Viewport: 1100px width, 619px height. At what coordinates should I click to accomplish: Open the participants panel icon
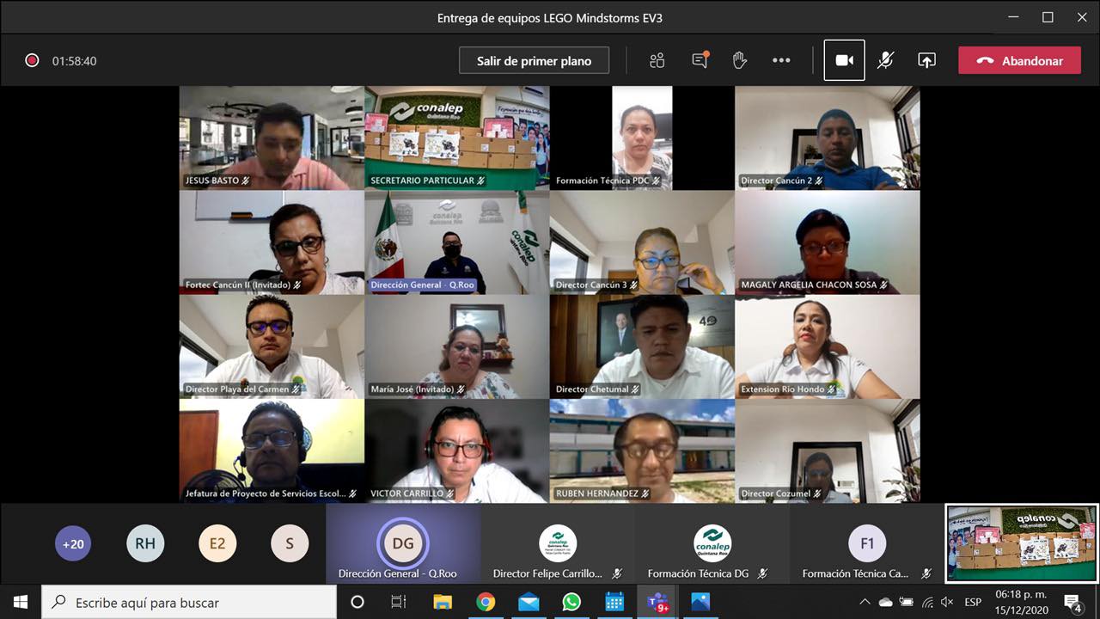pyautogui.click(x=657, y=60)
